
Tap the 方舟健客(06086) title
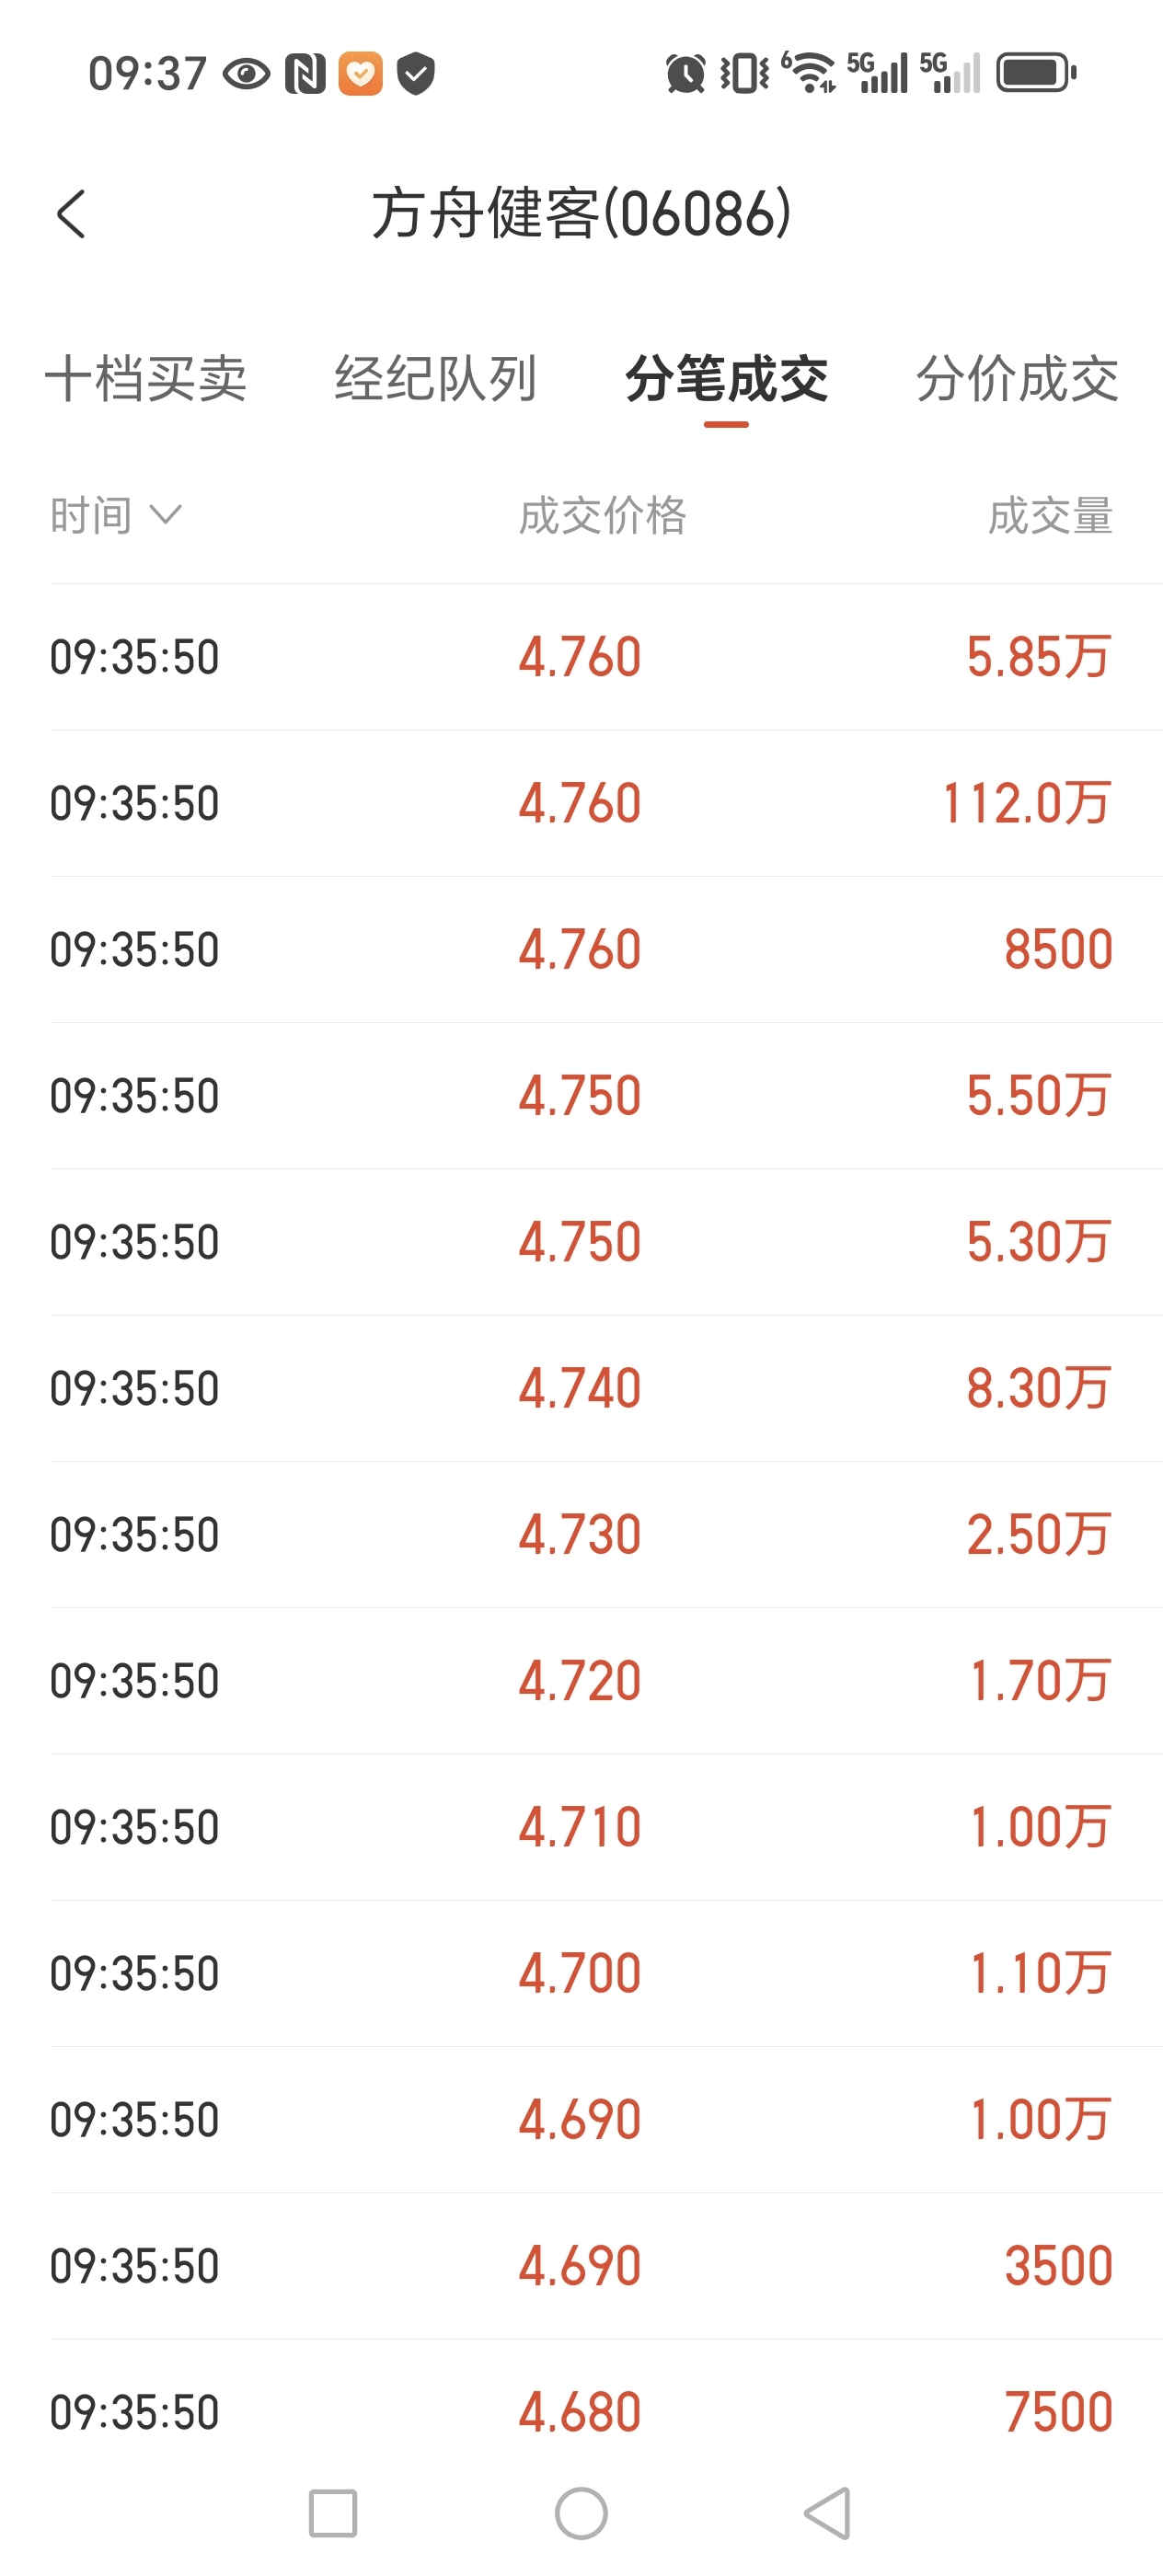pyautogui.click(x=582, y=214)
